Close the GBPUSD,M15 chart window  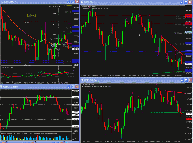pos(77,87)
